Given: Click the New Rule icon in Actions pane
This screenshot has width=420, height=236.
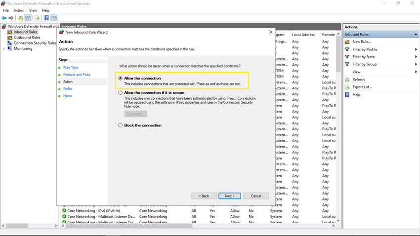Looking at the screenshot, I should coord(347,42).
